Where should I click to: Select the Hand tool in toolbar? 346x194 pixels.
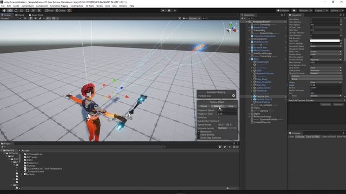(x=4, y=10)
